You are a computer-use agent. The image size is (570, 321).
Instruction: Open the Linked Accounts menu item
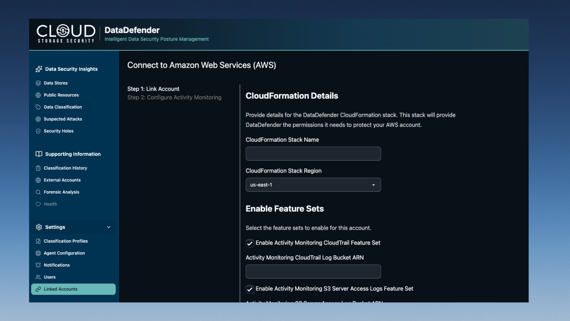pos(61,289)
